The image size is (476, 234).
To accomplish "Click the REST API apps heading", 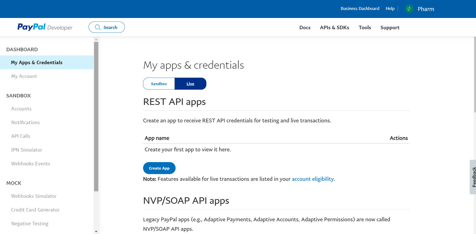I will tap(174, 102).
